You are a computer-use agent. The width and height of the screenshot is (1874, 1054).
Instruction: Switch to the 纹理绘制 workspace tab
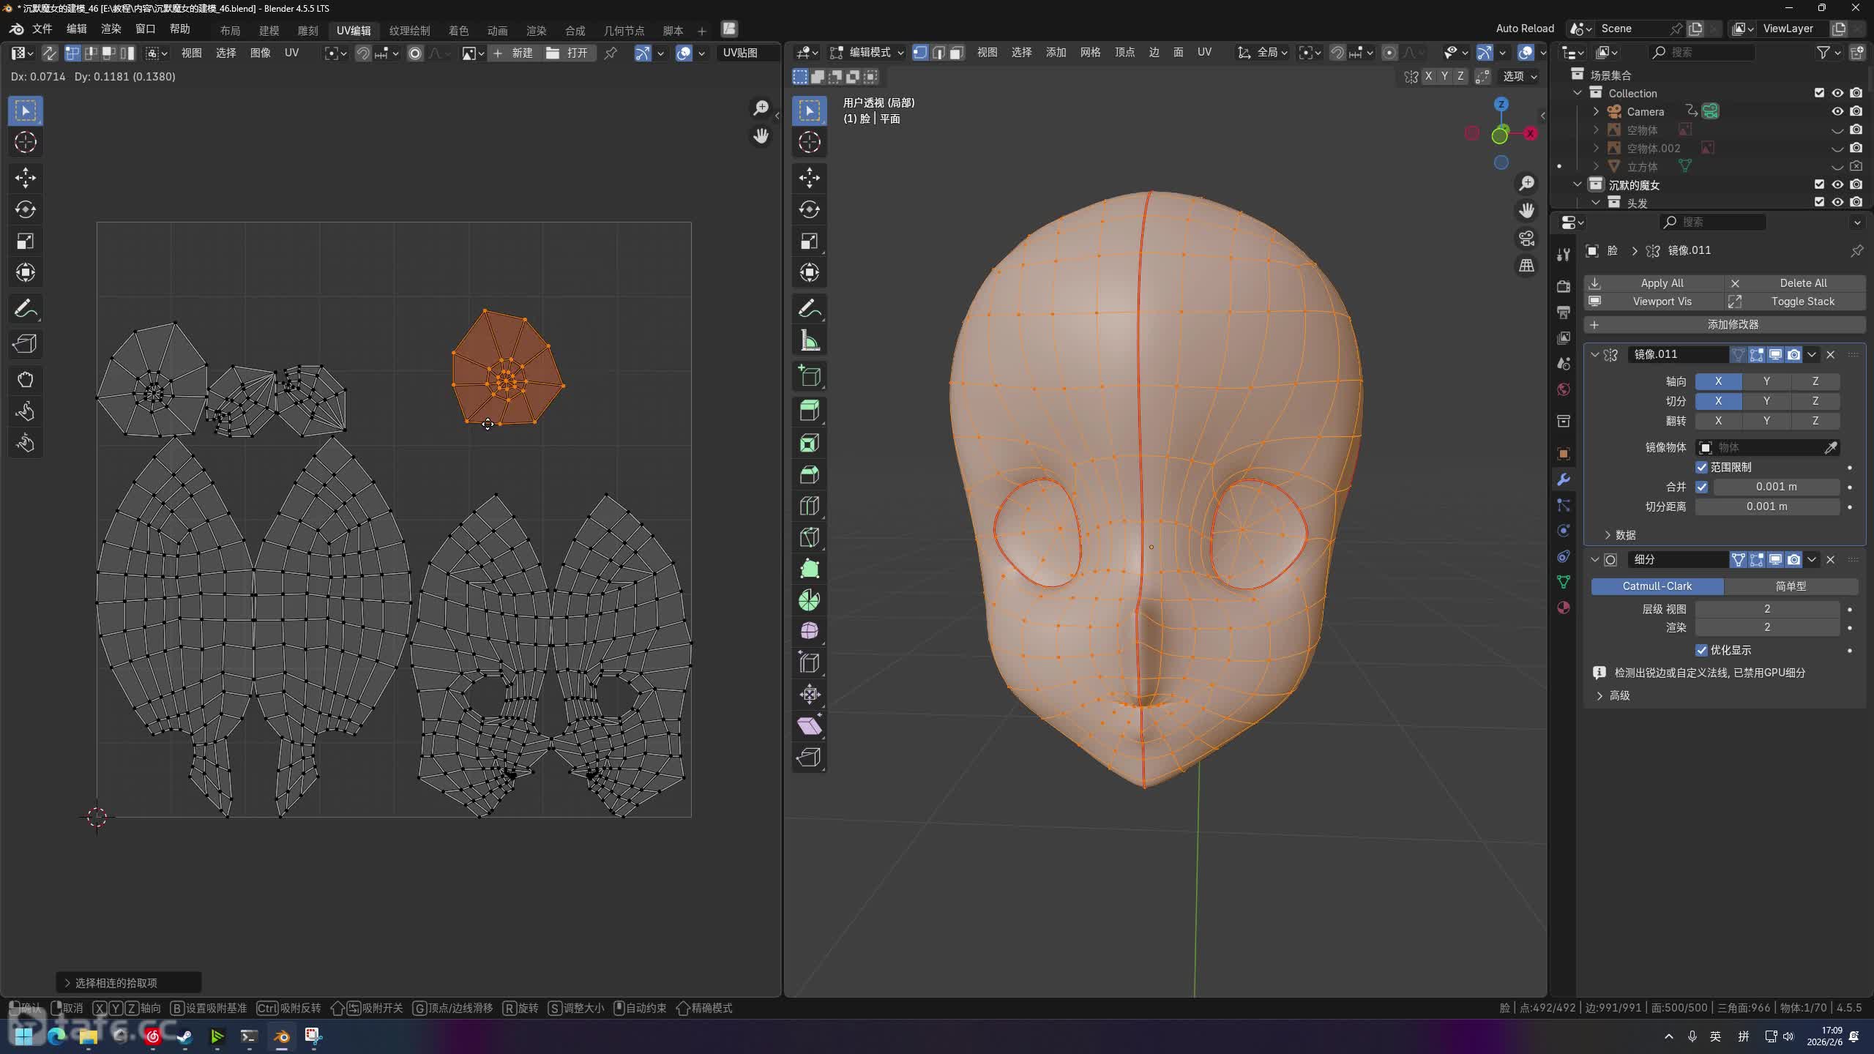point(409,30)
